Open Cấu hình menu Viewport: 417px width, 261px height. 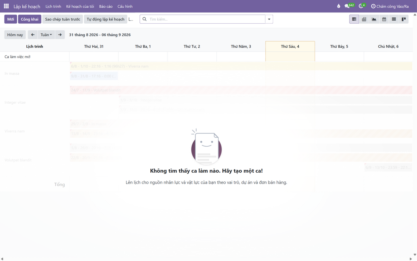(125, 6)
